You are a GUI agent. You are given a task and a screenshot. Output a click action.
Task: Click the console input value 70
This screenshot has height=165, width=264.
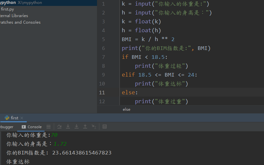(54, 135)
